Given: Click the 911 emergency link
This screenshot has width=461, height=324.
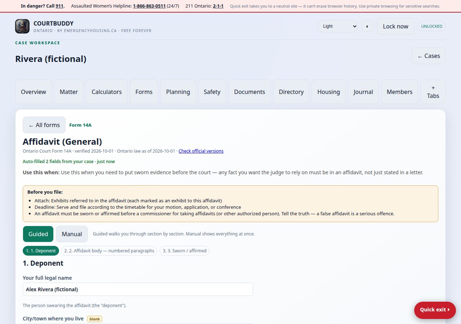Looking at the screenshot, I should 59,6.
